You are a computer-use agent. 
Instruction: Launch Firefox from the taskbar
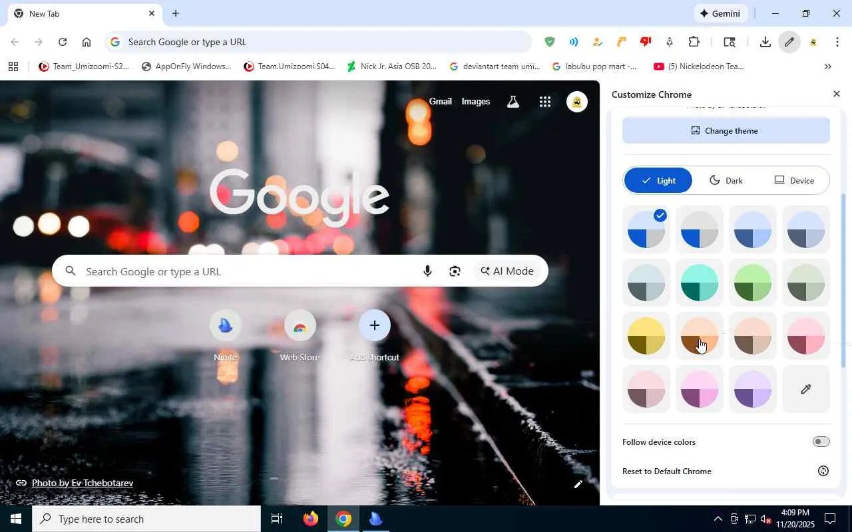[x=310, y=519]
